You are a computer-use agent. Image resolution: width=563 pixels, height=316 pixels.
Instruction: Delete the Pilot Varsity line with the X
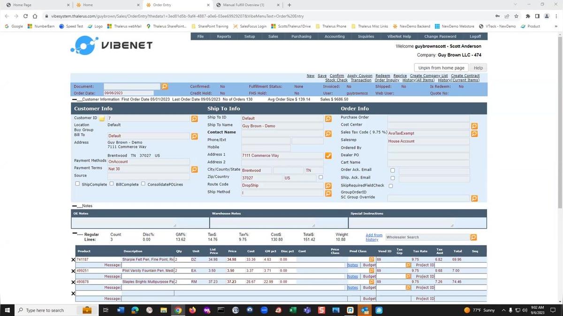coord(73,271)
